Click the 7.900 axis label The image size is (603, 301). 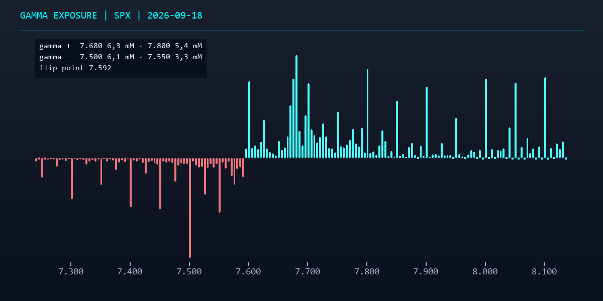426,271
